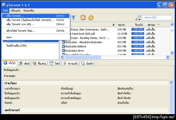176x120 pixels.
Task: Click the µTorrent title bar icon
Action: click(4, 5)
